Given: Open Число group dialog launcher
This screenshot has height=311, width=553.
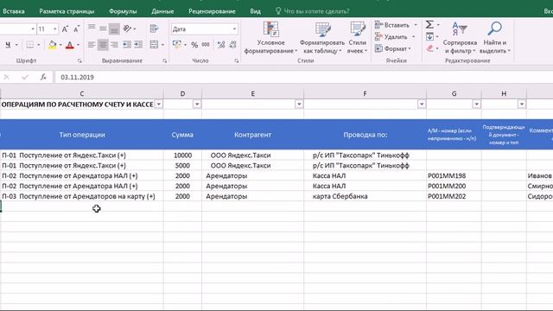Looking at the screenshot, I should click(236, 61).
